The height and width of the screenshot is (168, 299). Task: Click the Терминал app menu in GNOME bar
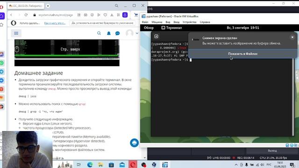pyautogui.click(x=171, y=28)
